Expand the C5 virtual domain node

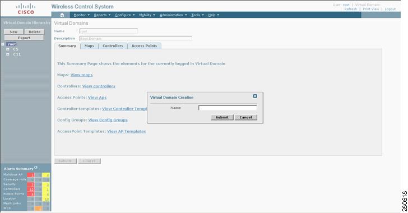[8, 49]
